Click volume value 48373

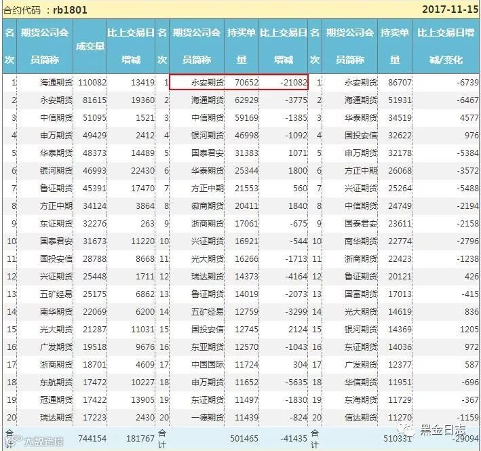click(x=94, y=153)
